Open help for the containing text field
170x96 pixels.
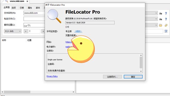click(x=166, y=19)
